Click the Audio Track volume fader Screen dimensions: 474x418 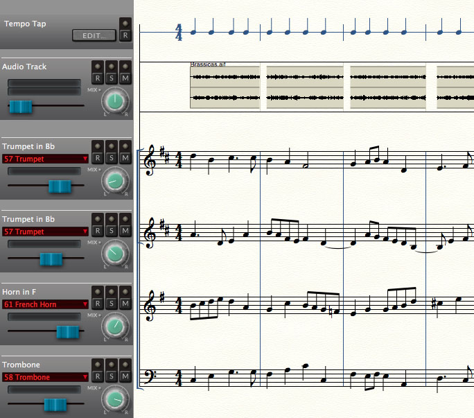(x=21, y=106)
